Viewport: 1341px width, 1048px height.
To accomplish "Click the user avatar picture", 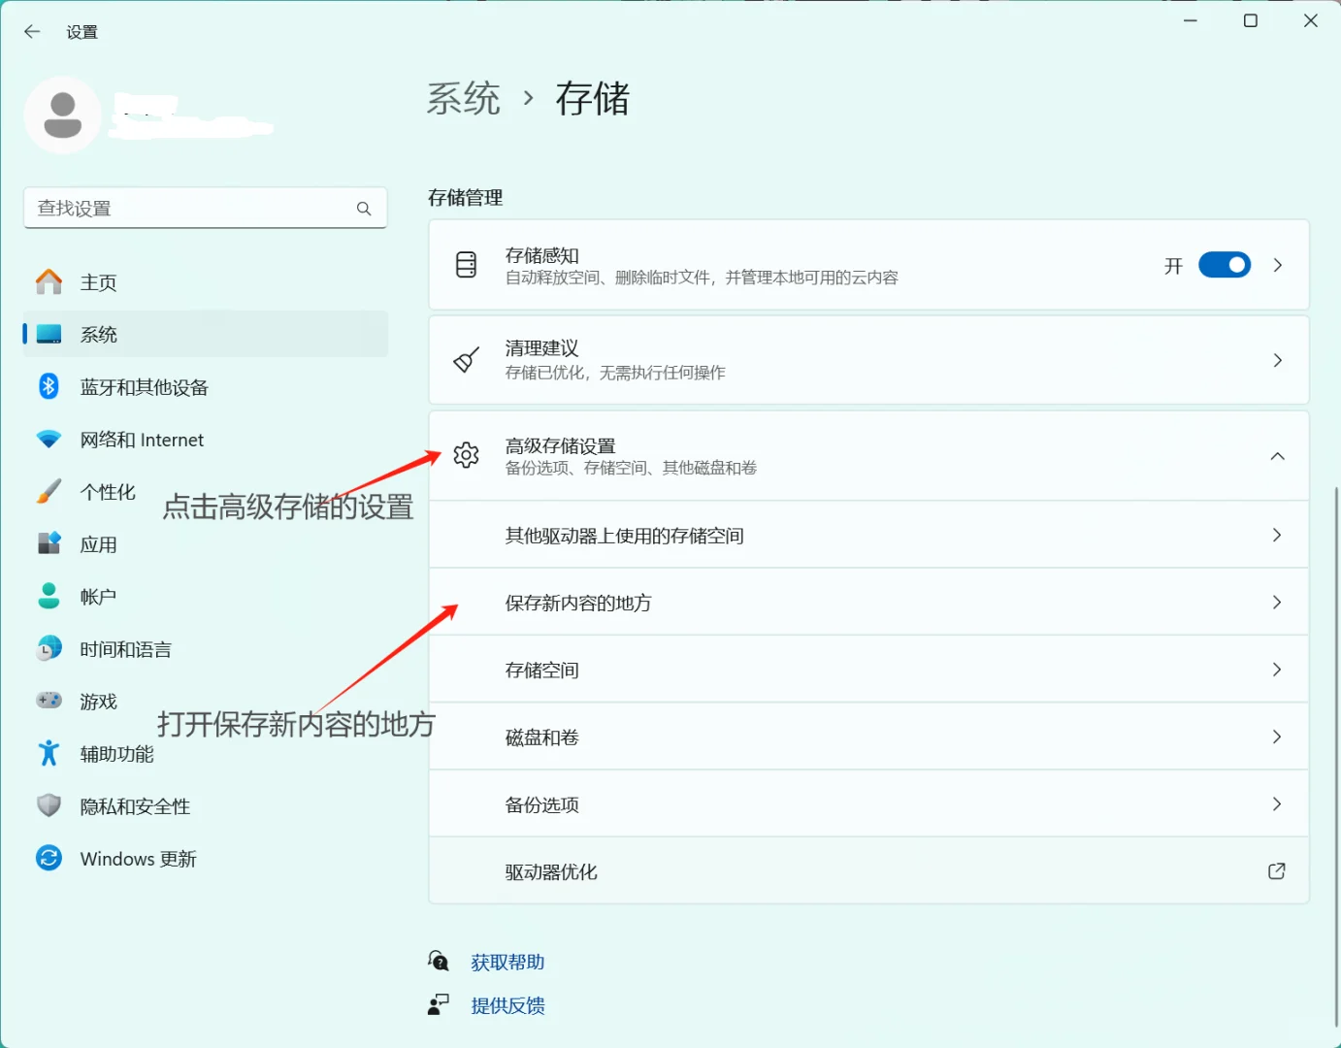I will 62,115.
